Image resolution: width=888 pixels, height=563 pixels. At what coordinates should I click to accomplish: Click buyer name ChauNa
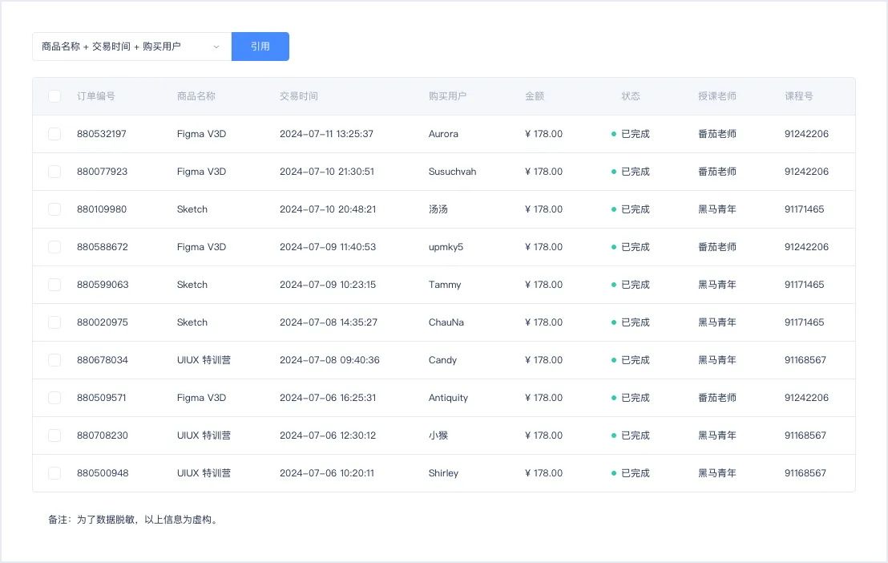pyautogui.click(x=446, y=322)
